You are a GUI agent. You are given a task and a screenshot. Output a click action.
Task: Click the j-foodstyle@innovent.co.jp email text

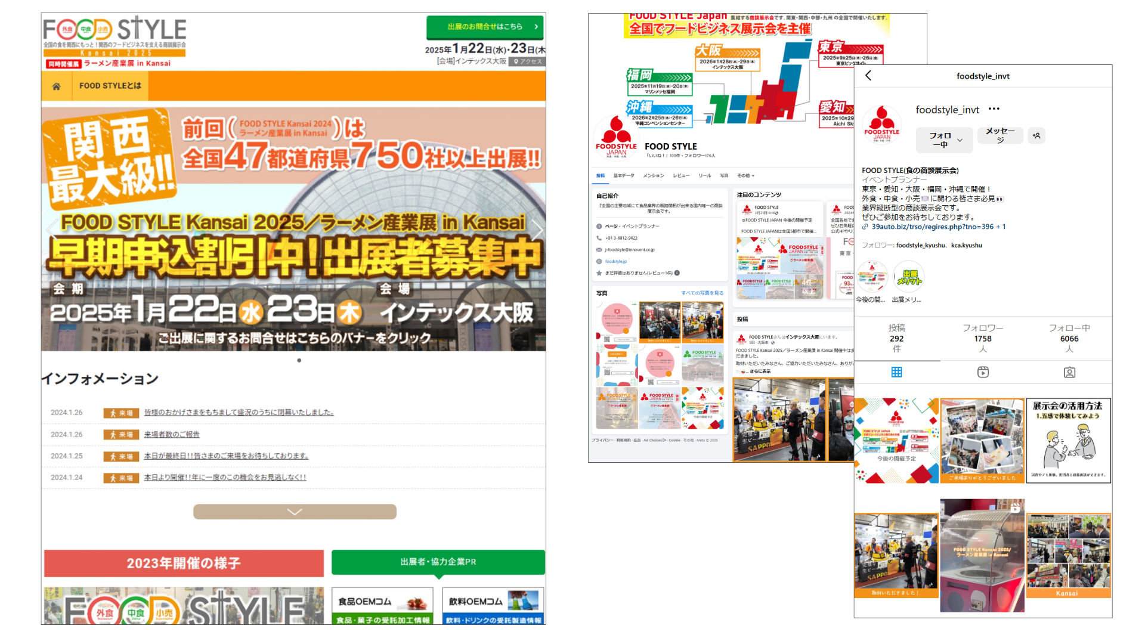tap(630, 250)
